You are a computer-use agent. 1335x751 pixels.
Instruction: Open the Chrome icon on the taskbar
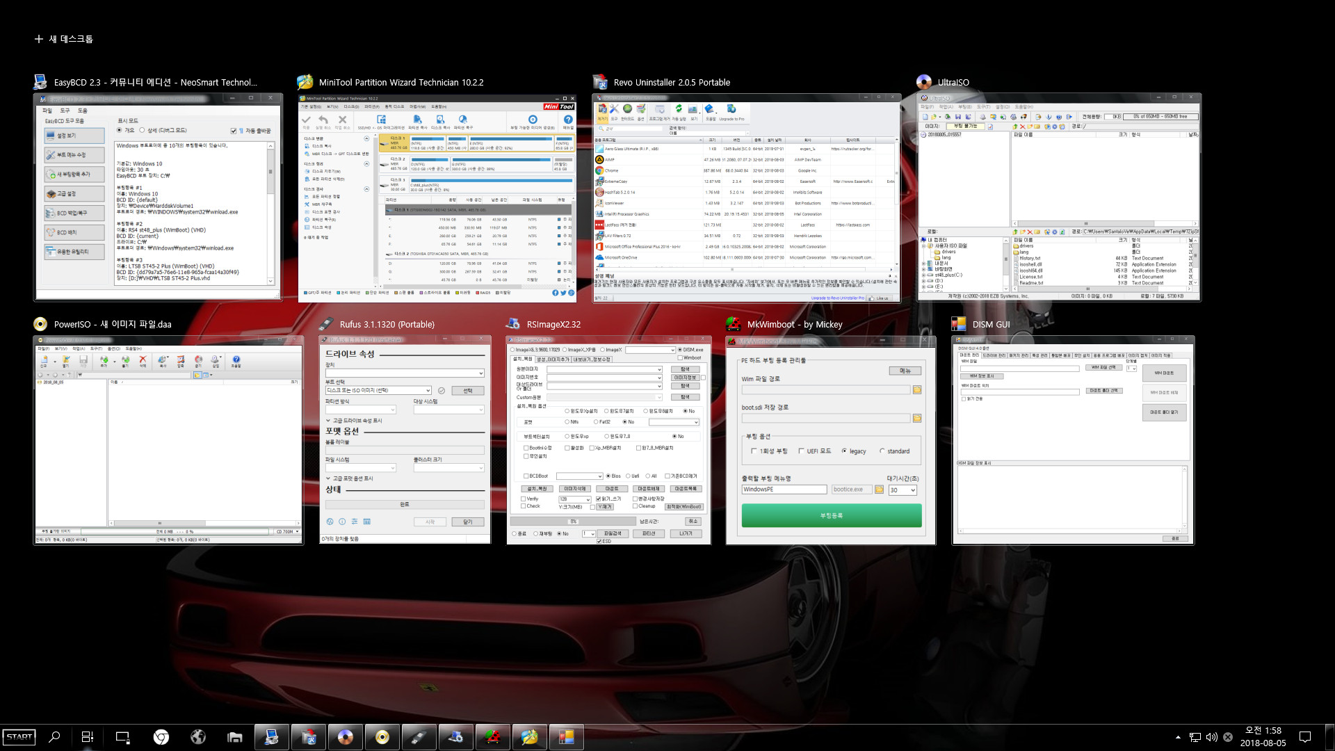pyautogui.click(x=161, y=737)
